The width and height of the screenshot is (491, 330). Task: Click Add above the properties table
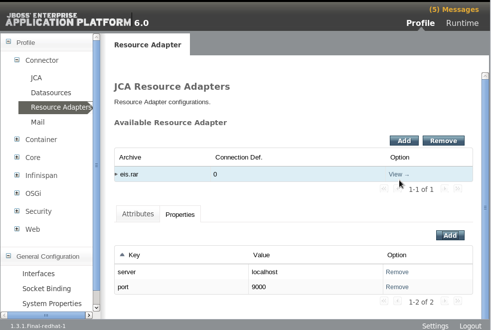[450, 235]
